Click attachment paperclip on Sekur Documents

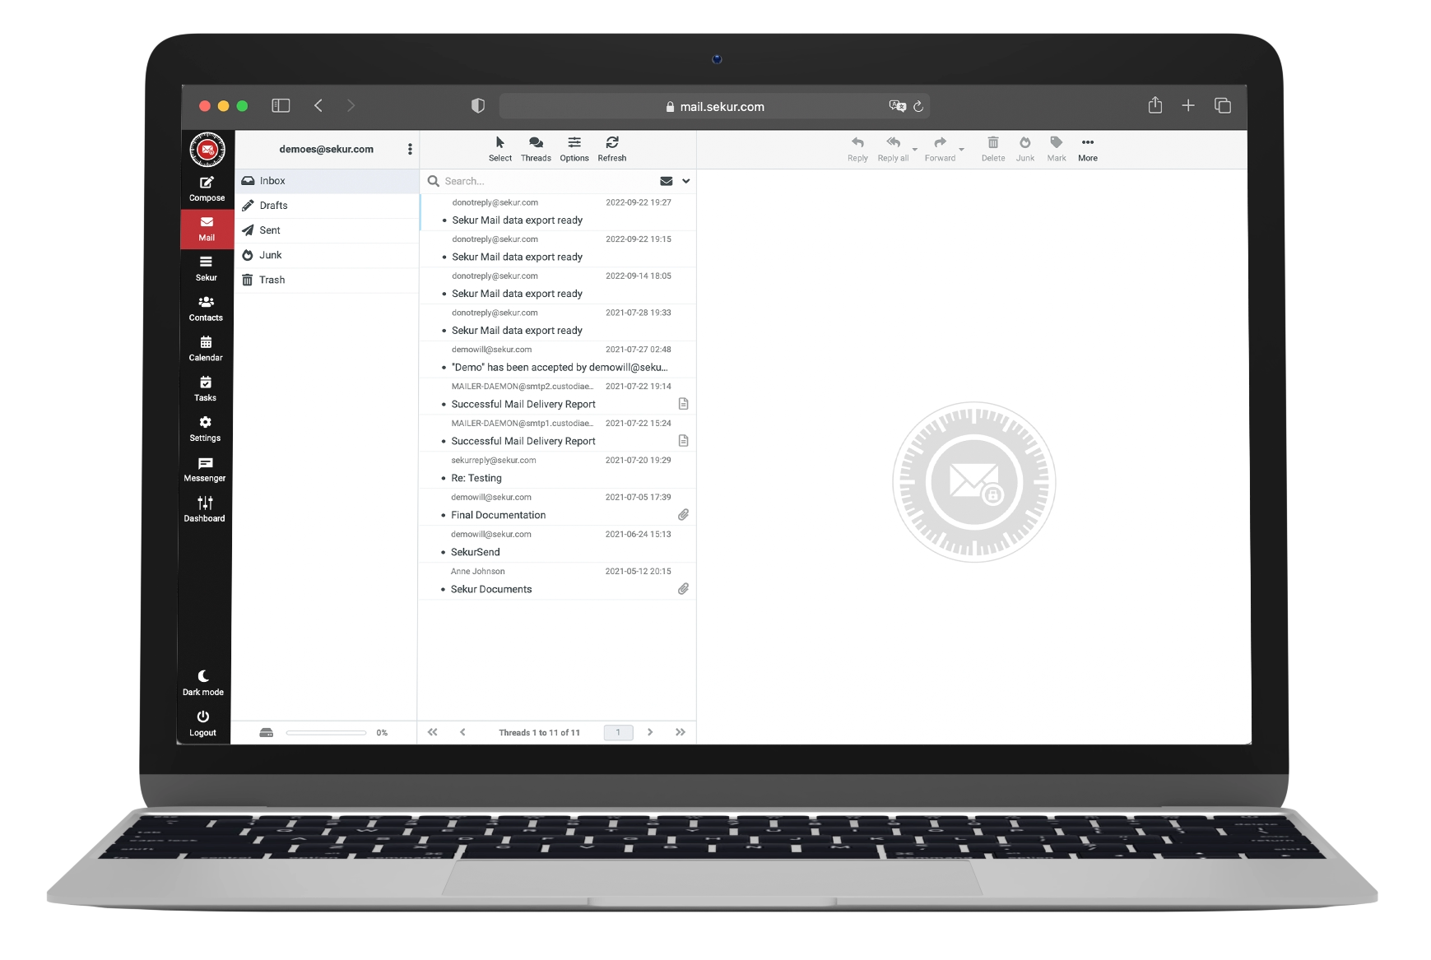[x=683, y=589]
